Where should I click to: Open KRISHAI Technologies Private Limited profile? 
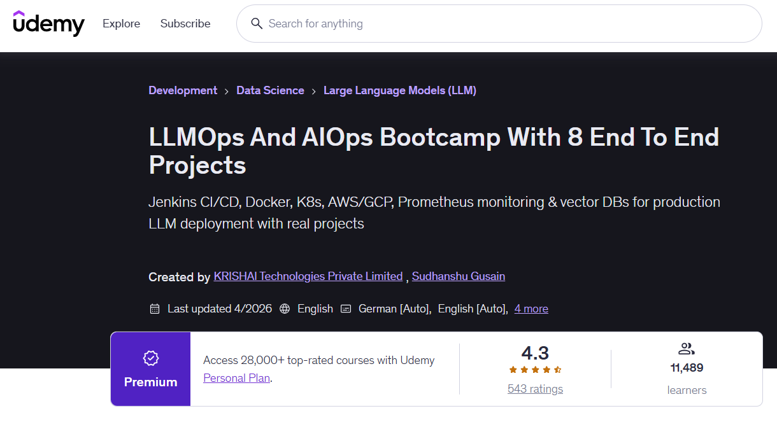coord(308,276)
